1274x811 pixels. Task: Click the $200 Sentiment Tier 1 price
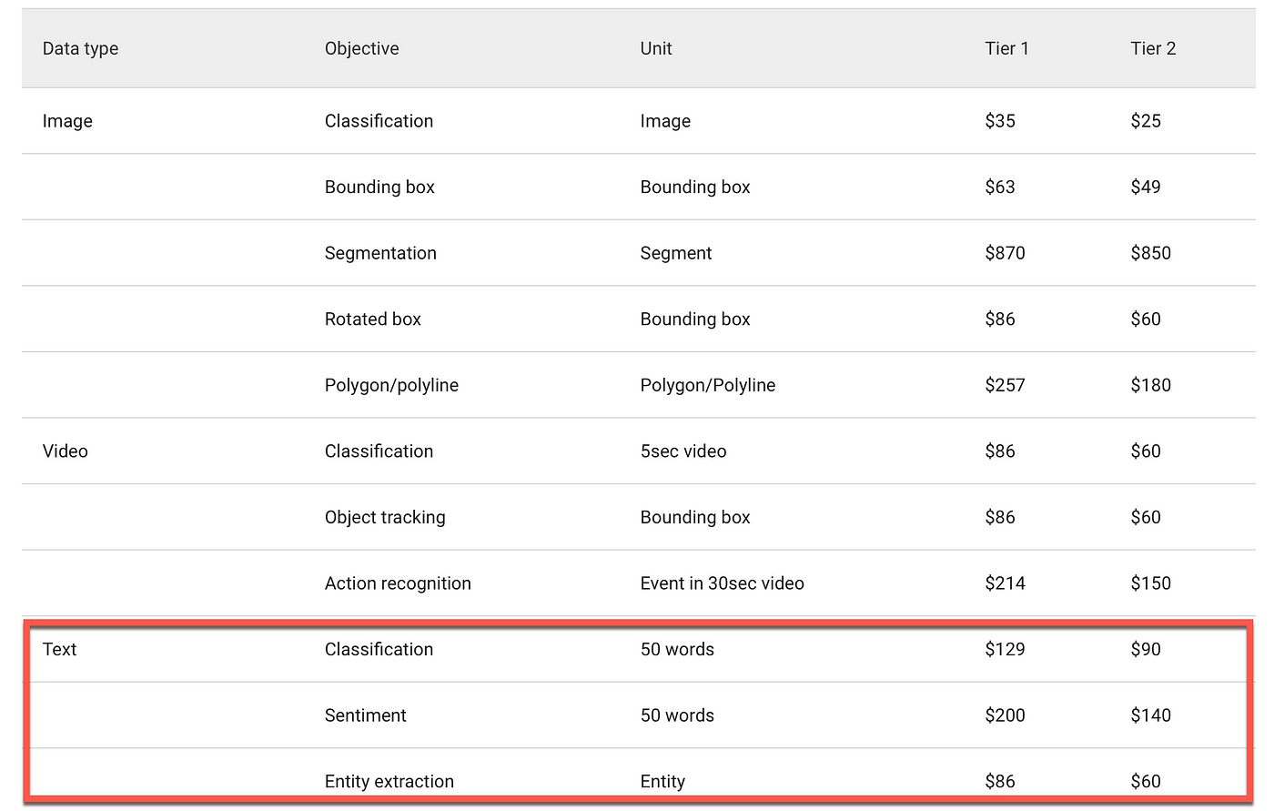coord(1005,715)
